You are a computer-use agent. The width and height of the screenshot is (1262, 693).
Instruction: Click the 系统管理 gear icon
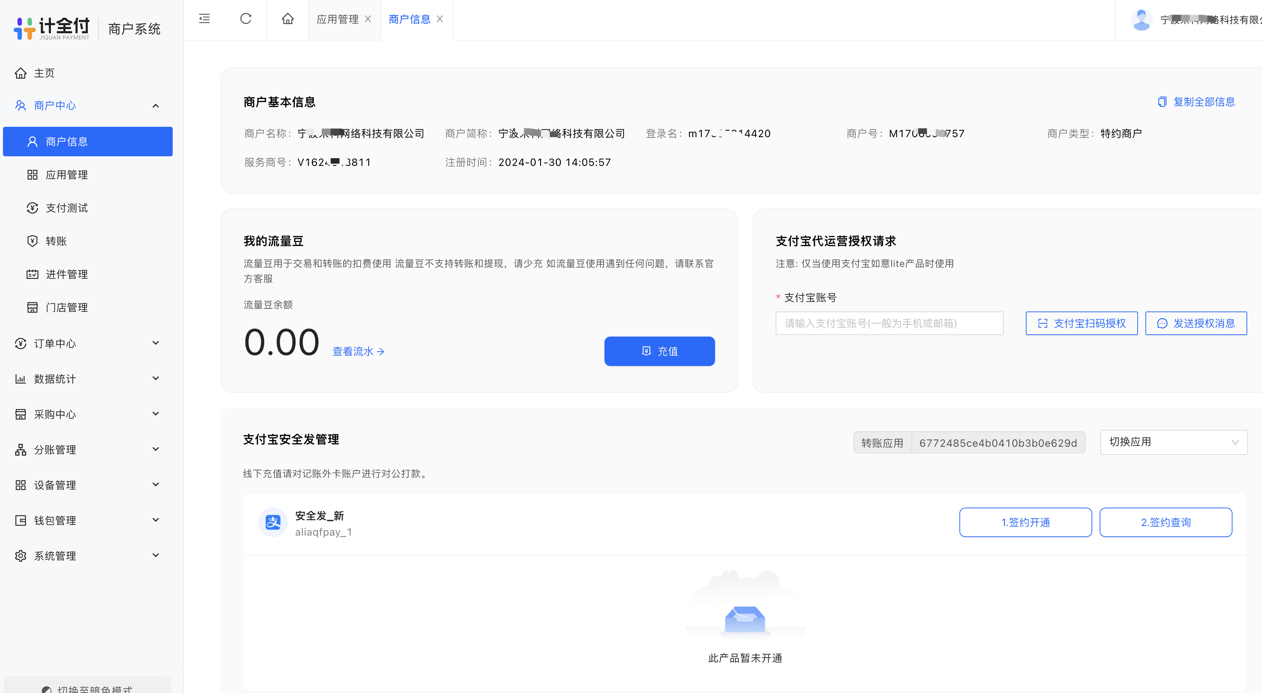coord(21,556)
